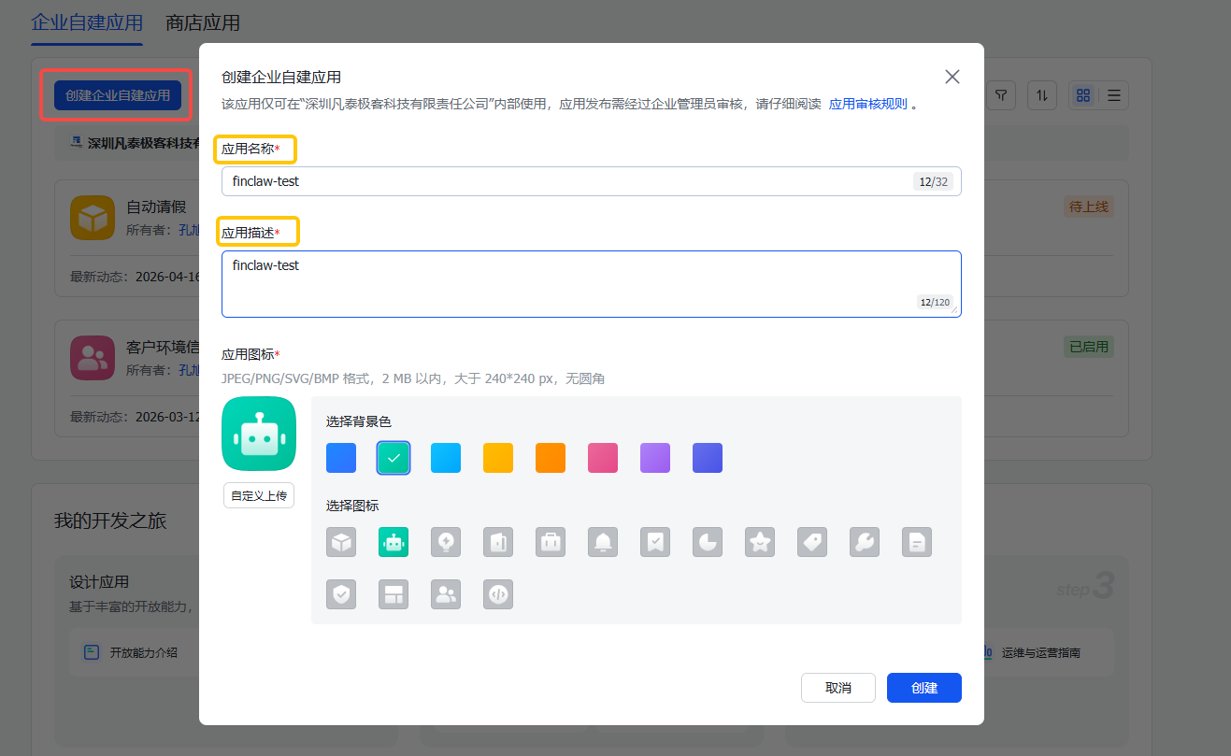The height and width of the screenshot is (756, 1231).
Task: Go to 企业自建应用 tab
Action: point(87,22)
